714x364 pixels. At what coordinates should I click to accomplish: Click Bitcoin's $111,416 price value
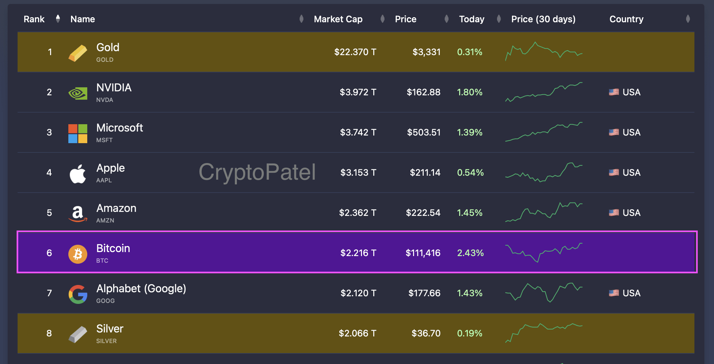[423, 253]
